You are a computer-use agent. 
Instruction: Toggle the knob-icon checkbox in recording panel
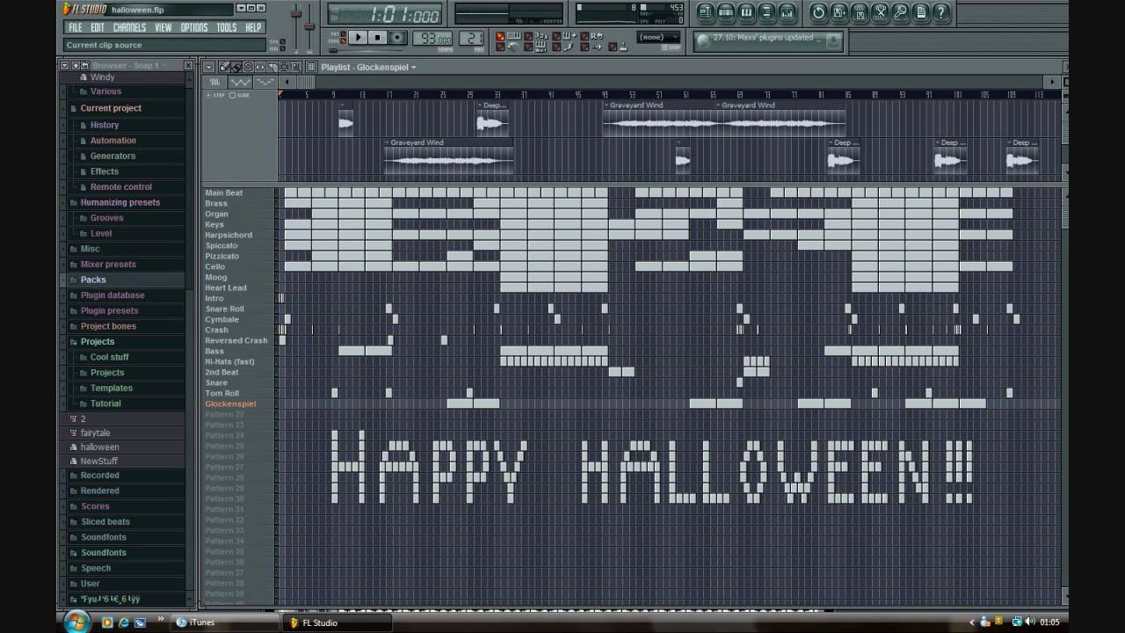pos(500,46)
